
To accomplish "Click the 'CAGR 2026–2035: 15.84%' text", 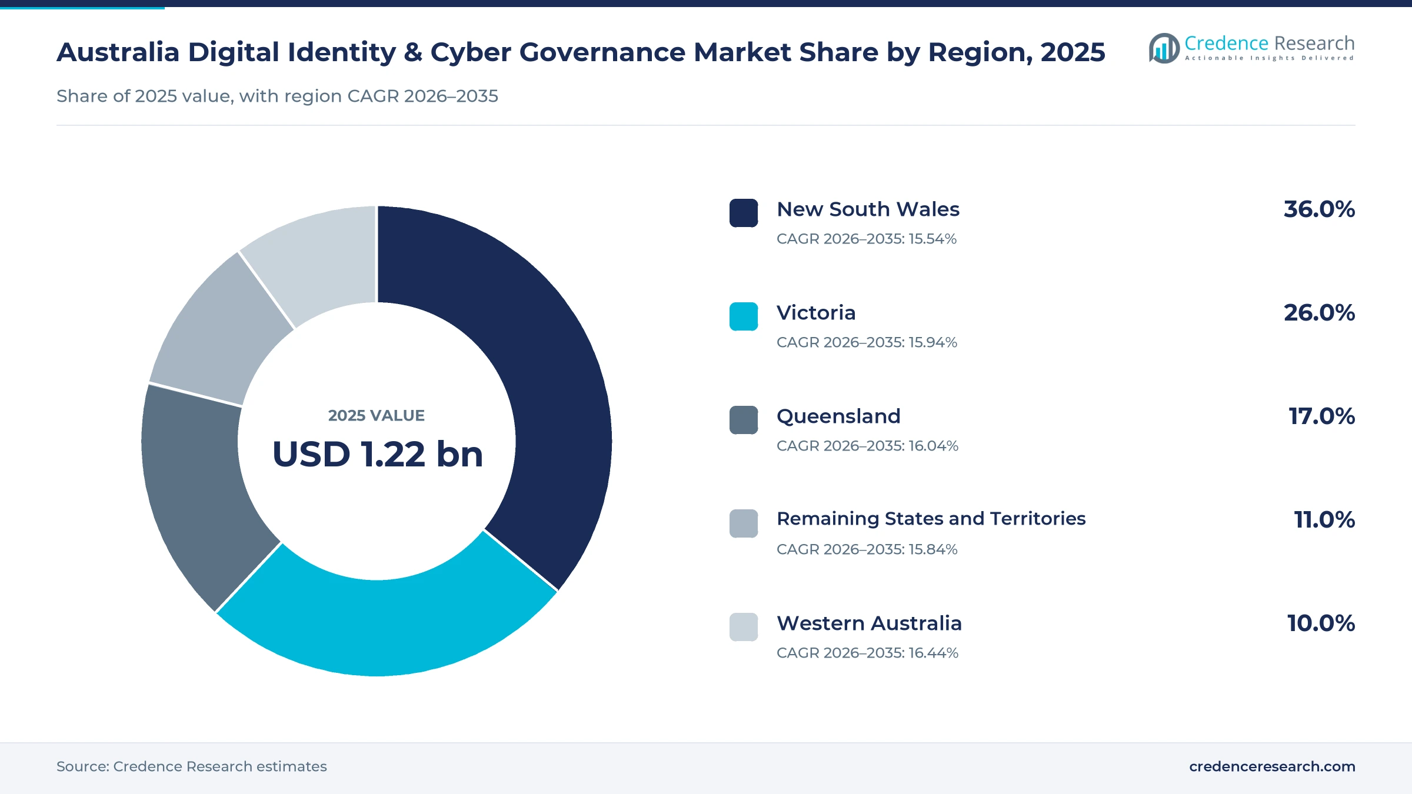I will [x=867, y=549].
